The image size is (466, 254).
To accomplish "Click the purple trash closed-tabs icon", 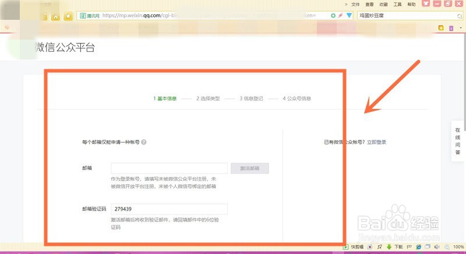I will pyautogui.click(x=451, y=28).
